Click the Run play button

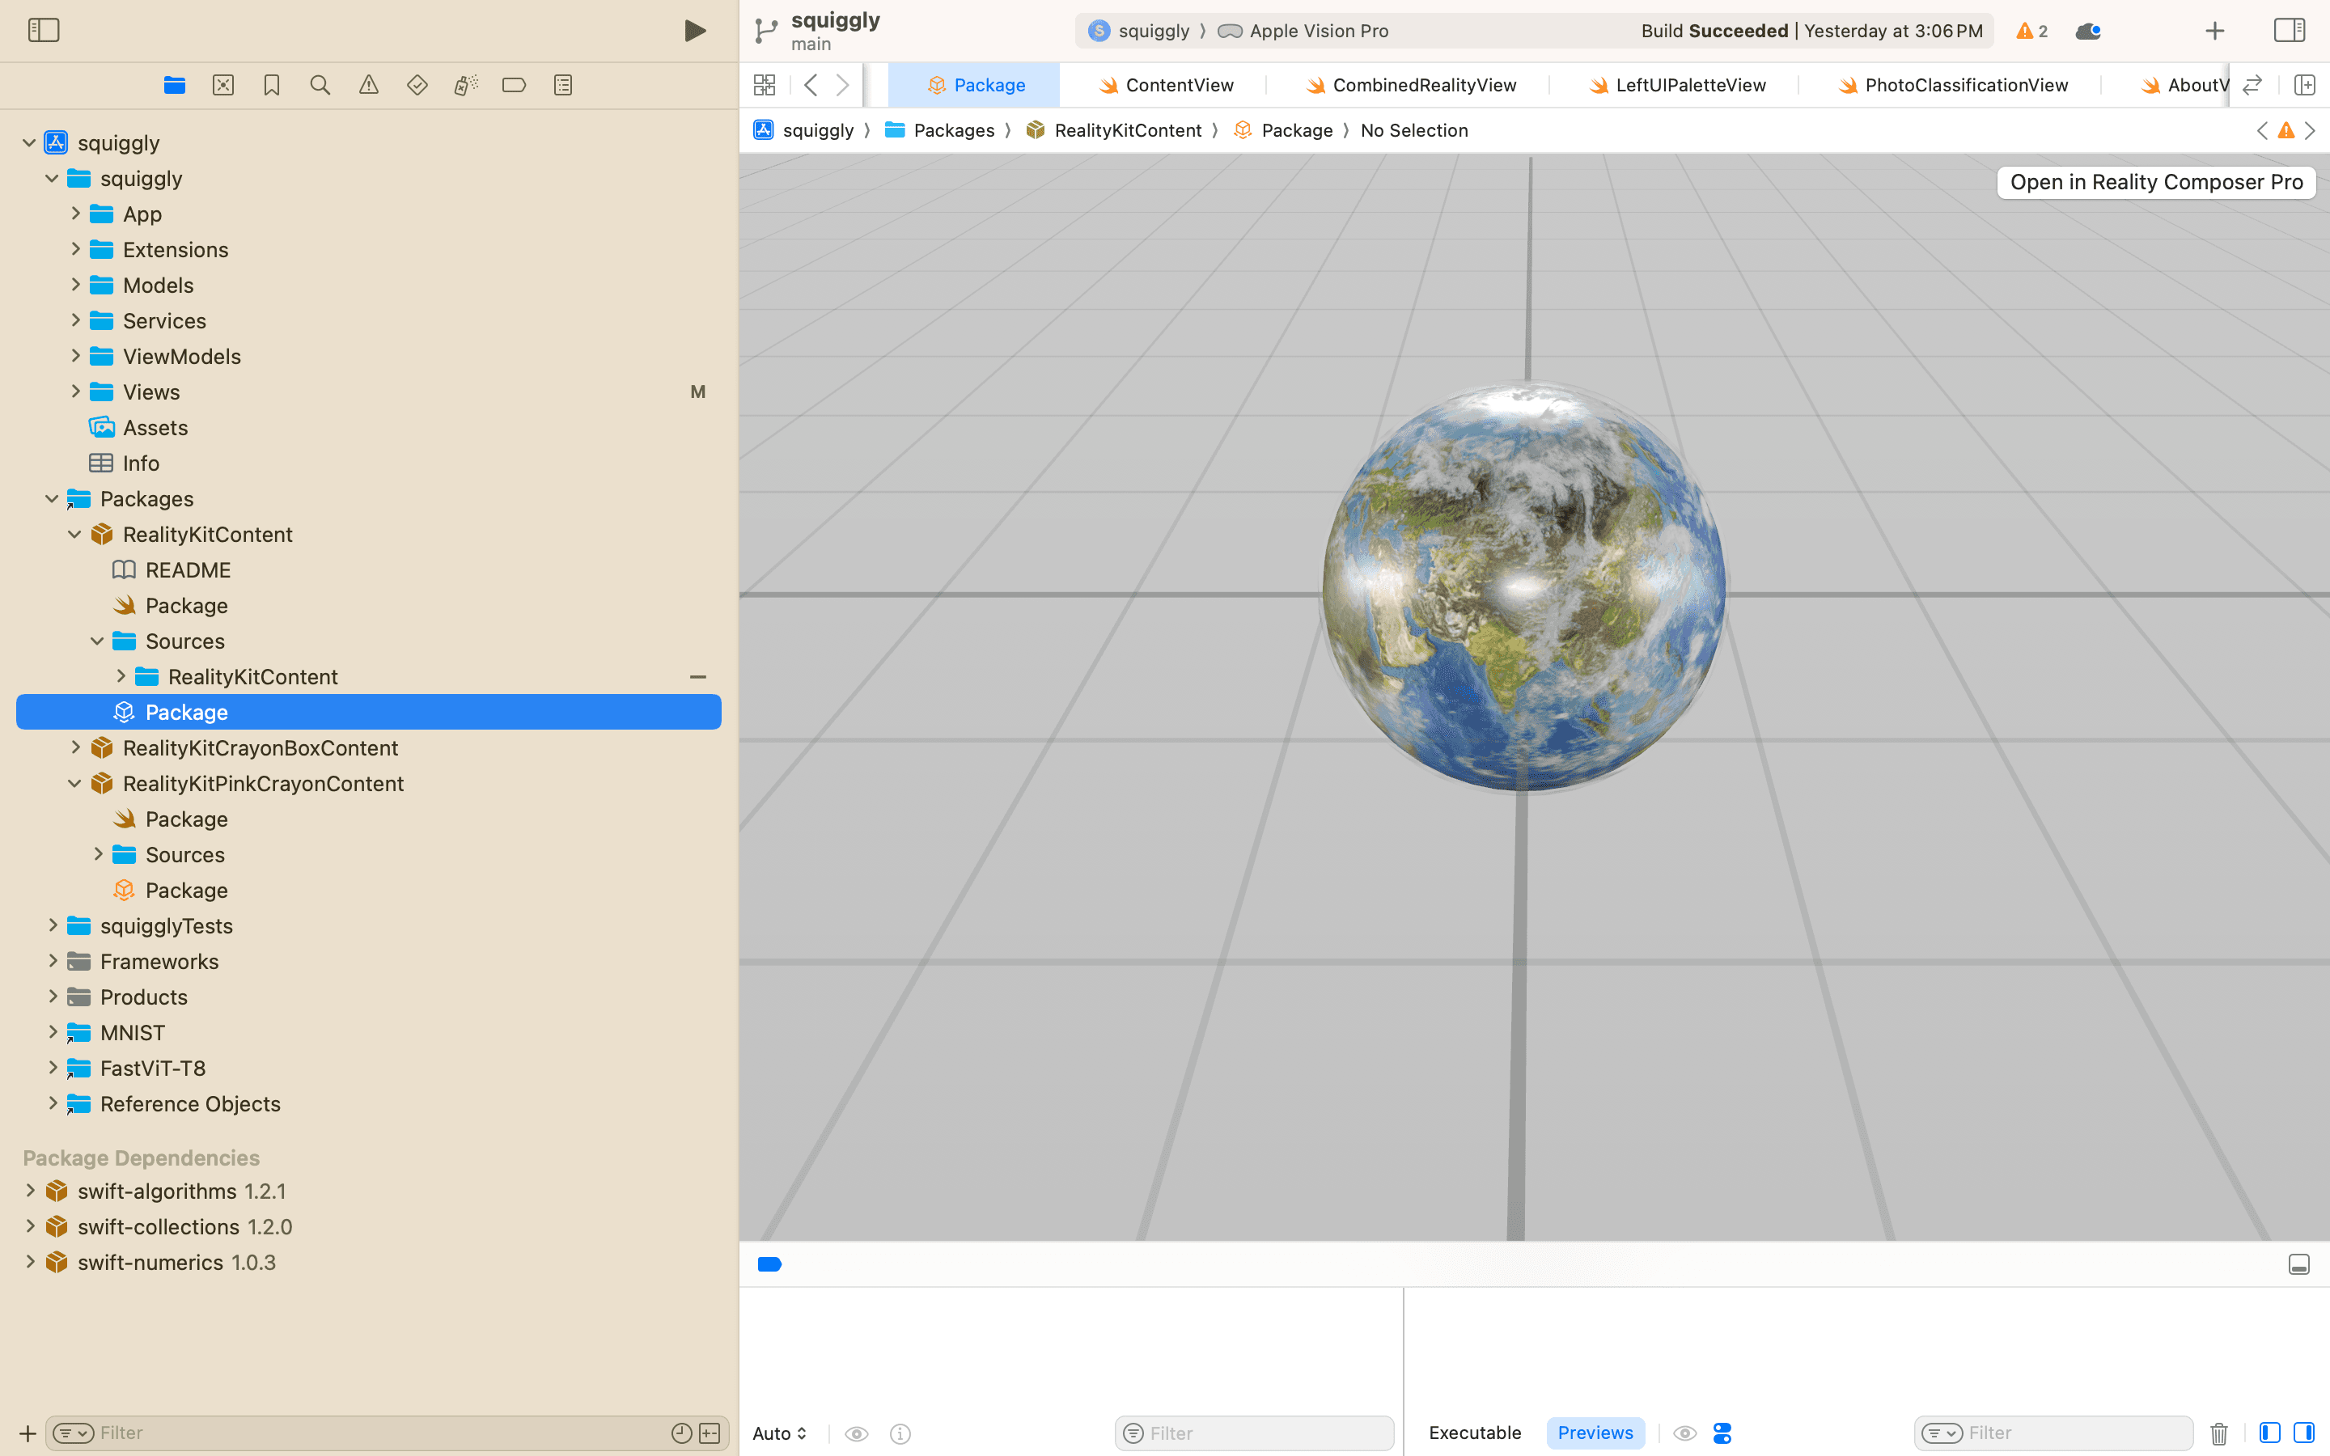tap(694, 31)
